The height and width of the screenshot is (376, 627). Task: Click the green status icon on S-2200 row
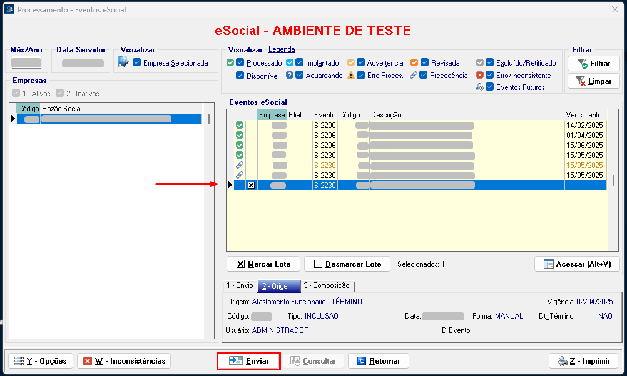(240, 126)
